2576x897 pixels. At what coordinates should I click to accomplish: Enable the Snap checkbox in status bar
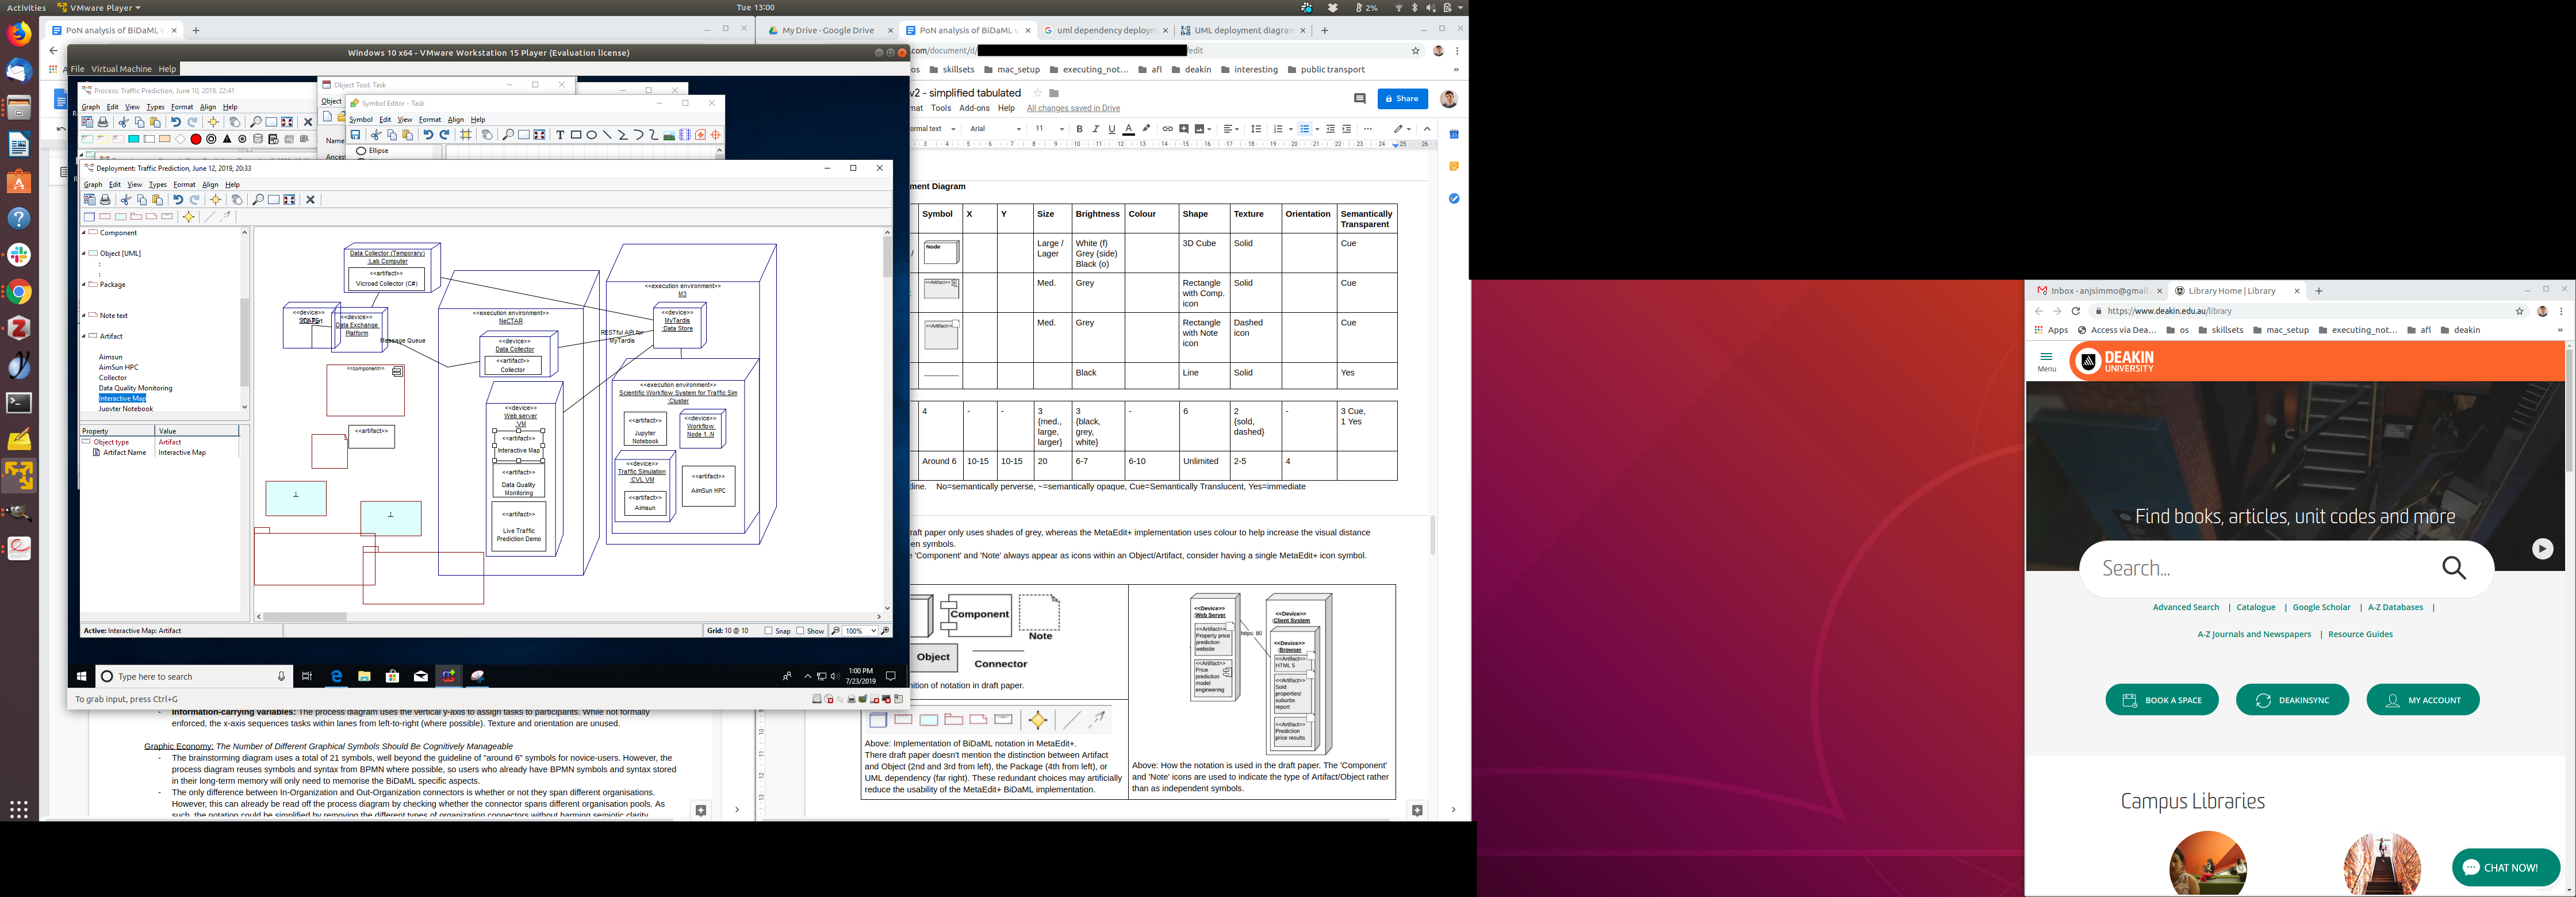[x=768, y=631]
